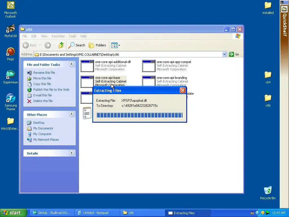
Task: Open the Search pane in Explorer
Action: [x=77, y=45]
